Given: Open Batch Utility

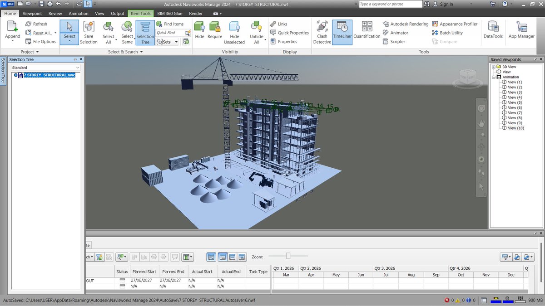Looking at the screenshot, I should 447,33.
